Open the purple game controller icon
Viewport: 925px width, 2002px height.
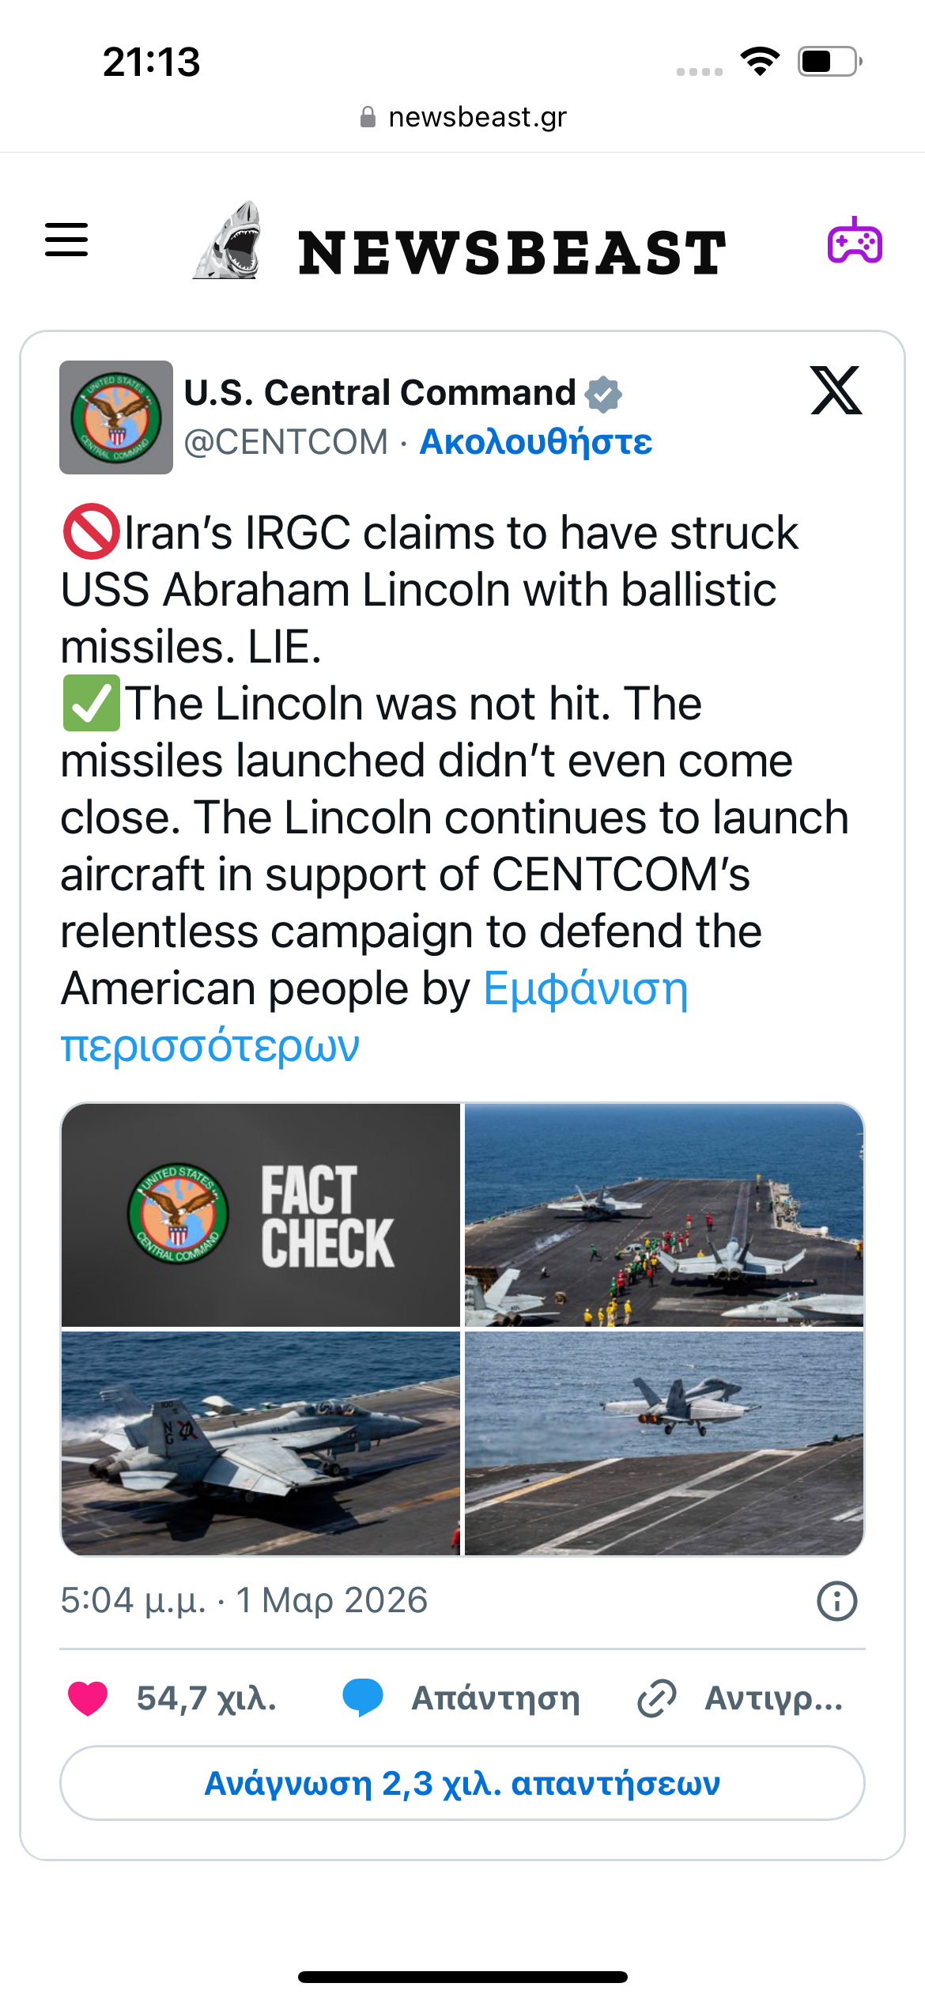click(855, 241)
